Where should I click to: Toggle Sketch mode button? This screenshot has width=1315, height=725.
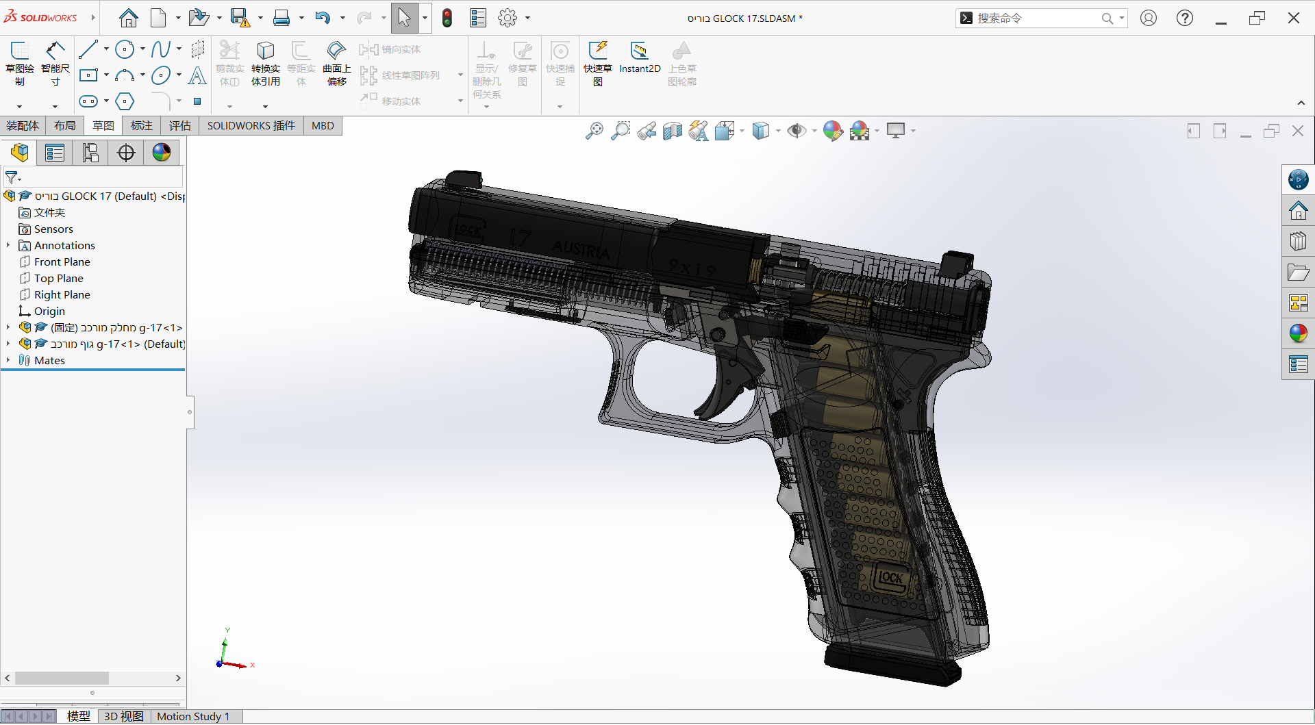click(x=19, y=63)
